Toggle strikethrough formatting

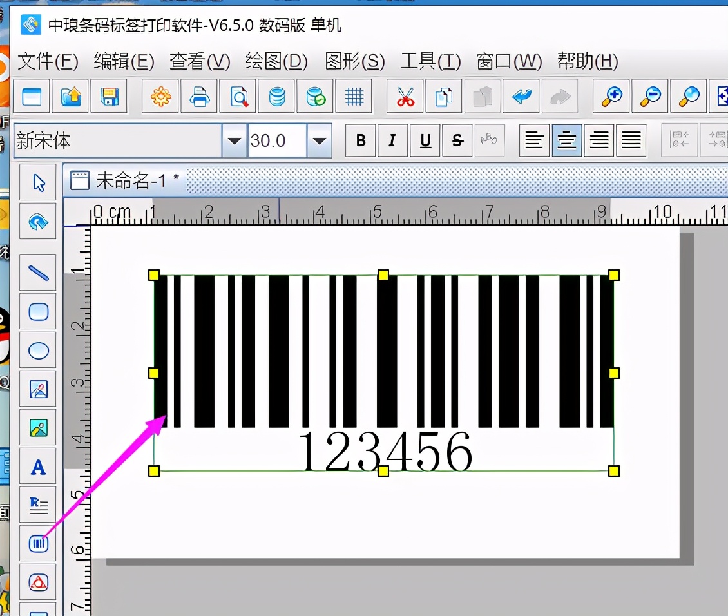[457, 140]
